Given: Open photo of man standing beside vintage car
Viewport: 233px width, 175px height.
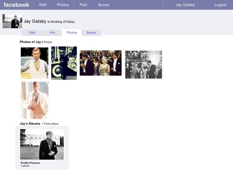Looking at the screenshot, I should coord(64,63).
